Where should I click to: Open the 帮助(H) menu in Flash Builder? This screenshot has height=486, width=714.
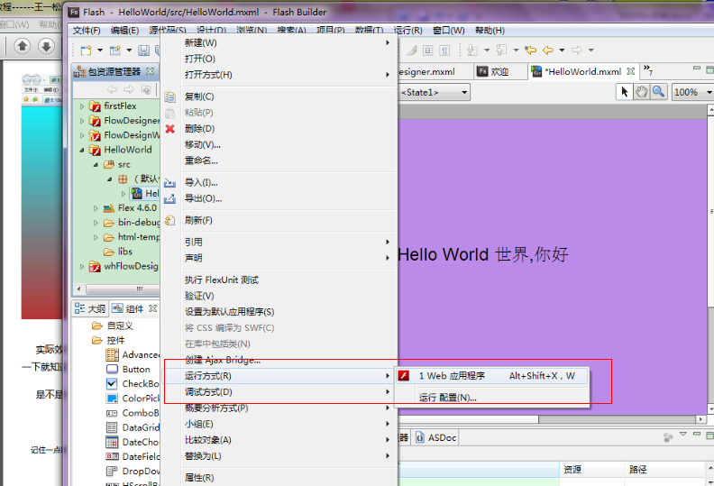pyautogui.click(x=490, y=31)
